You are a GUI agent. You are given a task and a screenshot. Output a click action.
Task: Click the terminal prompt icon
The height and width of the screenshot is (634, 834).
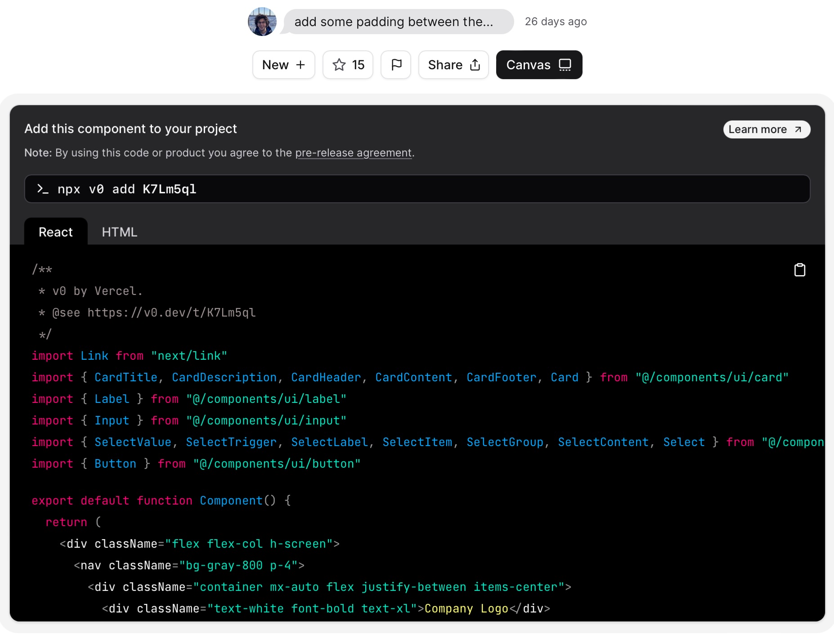(43, 189)
